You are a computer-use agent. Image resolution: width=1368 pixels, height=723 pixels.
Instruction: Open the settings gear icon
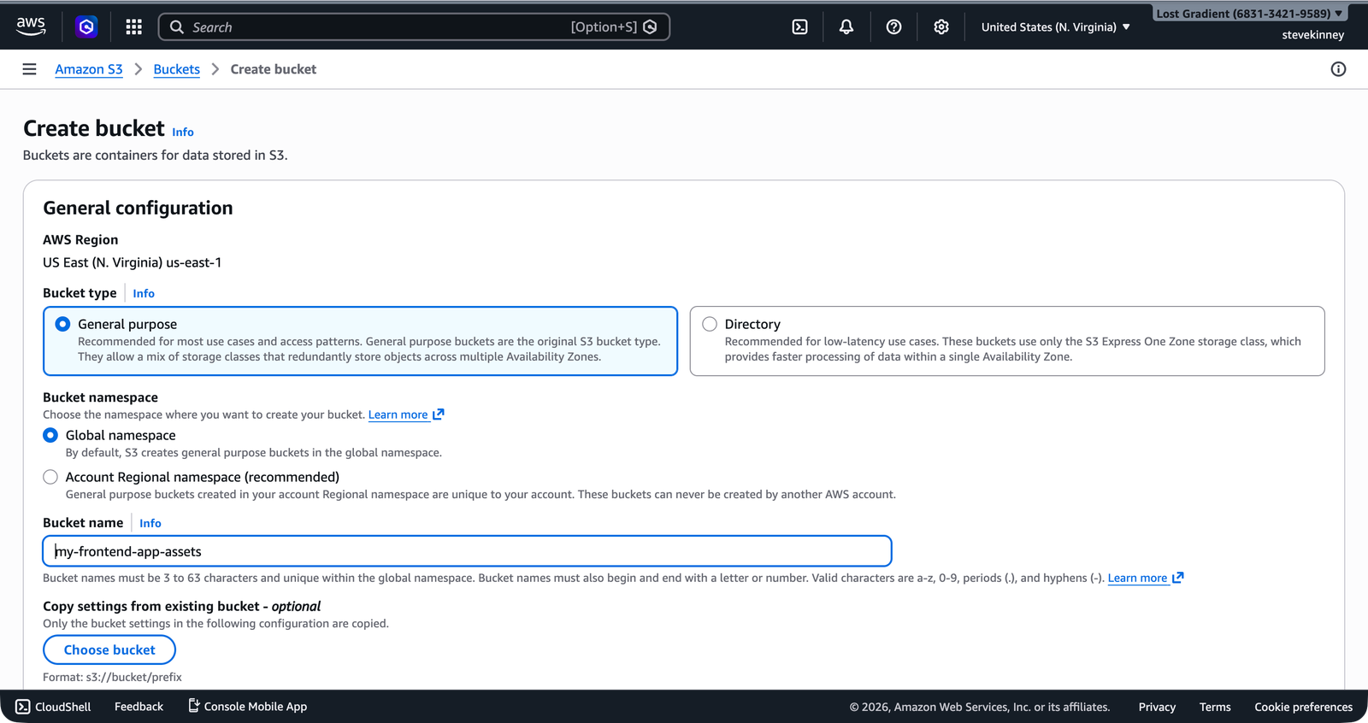point(940,27)
